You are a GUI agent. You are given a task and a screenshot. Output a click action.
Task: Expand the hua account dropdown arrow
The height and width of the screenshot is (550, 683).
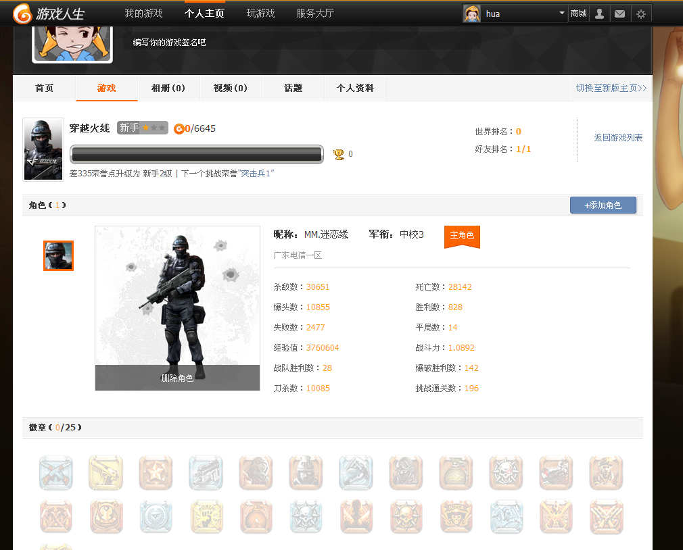click(561, 13)
